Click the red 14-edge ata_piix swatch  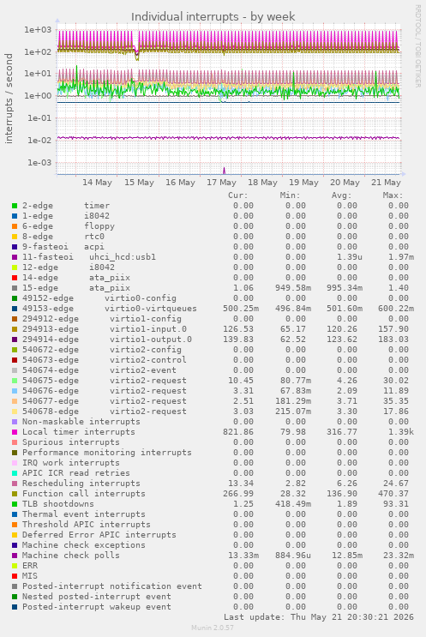[15, 278]
